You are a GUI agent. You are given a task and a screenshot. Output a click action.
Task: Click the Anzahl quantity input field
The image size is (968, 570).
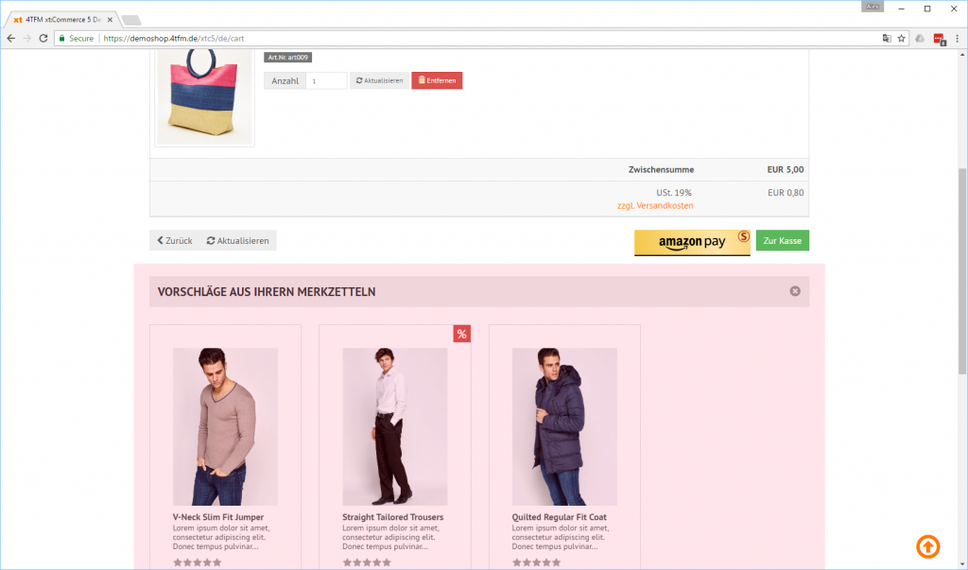(326, 81)
